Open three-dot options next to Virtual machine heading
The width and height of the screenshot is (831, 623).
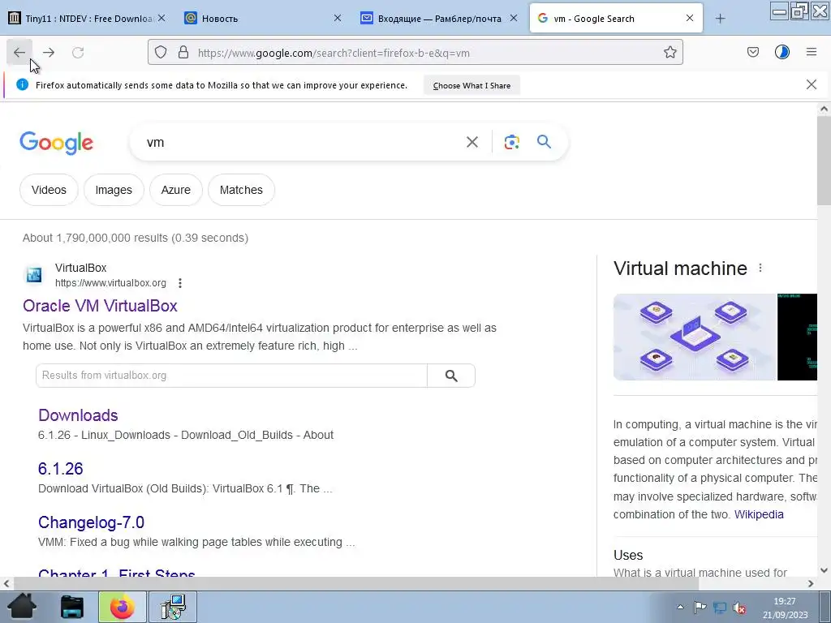[760, 268]
